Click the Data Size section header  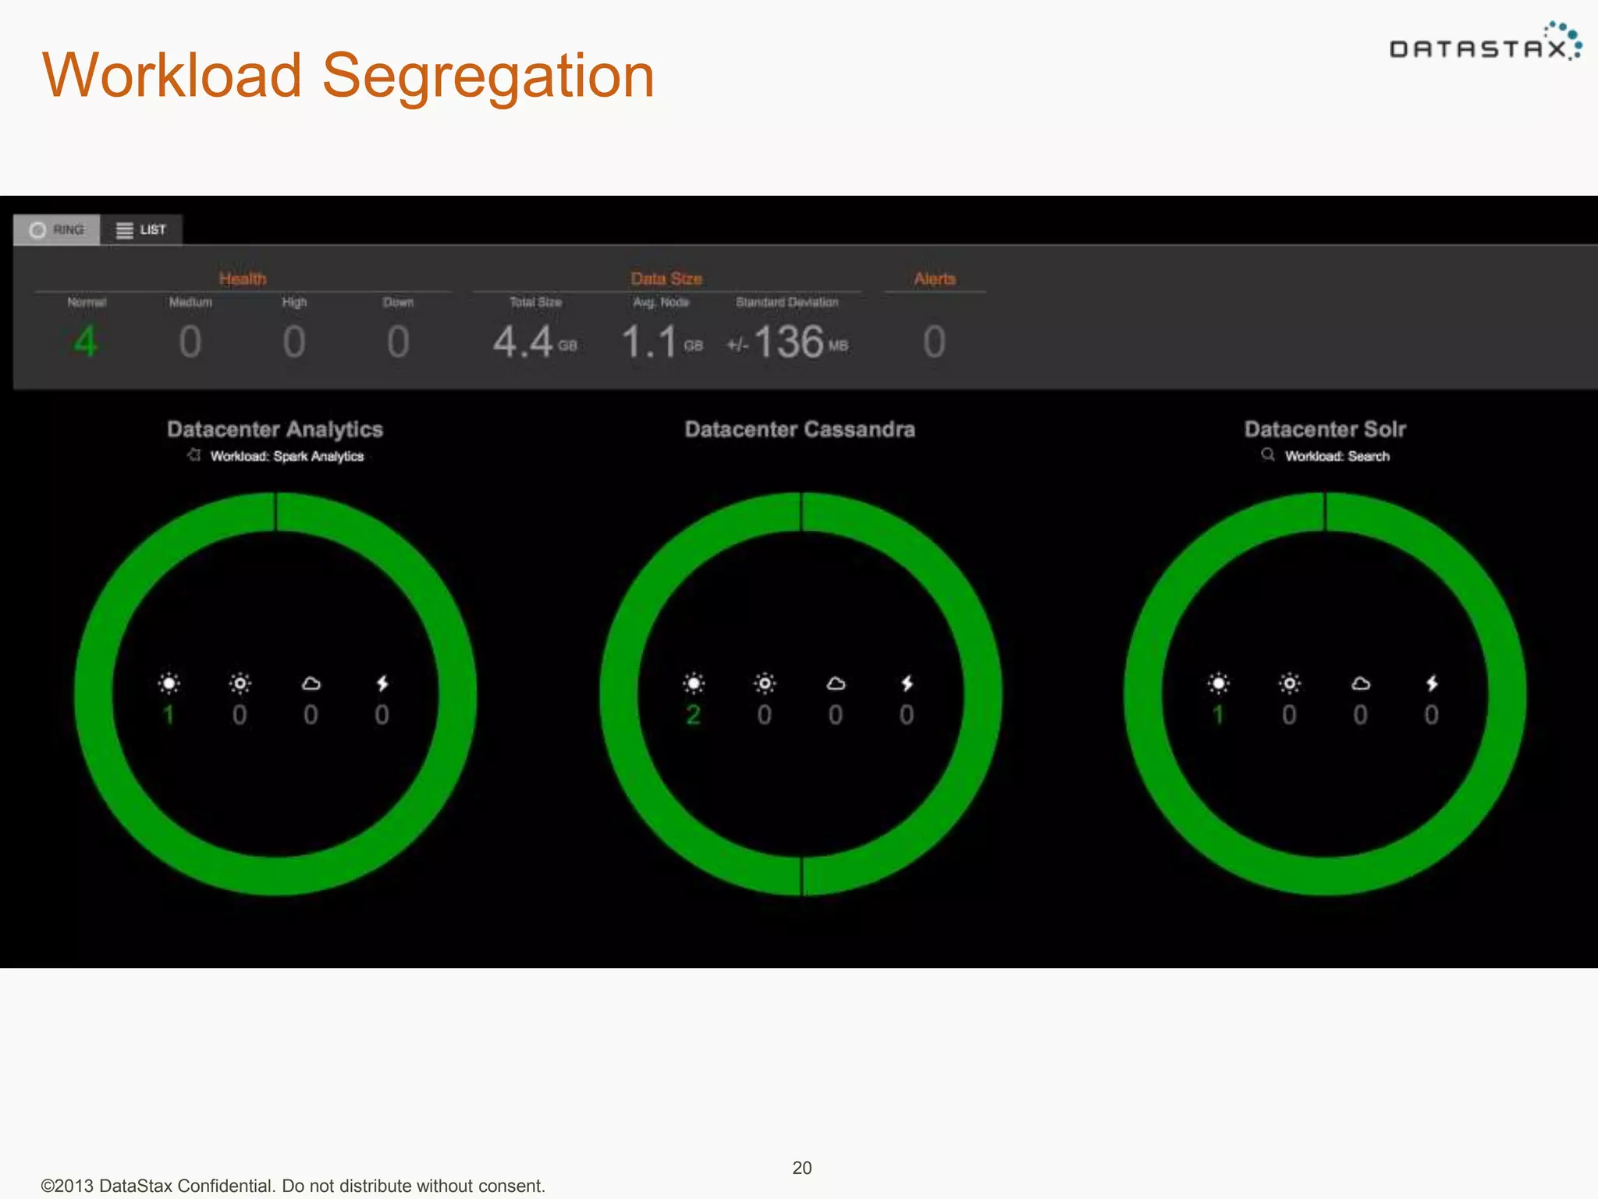coord(666,279)
